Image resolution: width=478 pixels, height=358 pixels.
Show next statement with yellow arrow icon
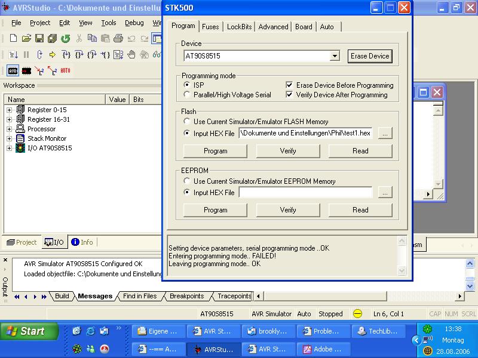(x=53, y=55)
